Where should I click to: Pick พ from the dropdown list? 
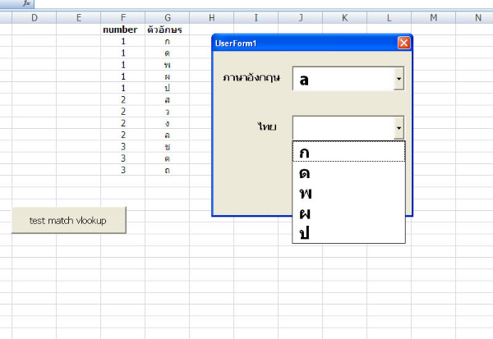point(348,194)
